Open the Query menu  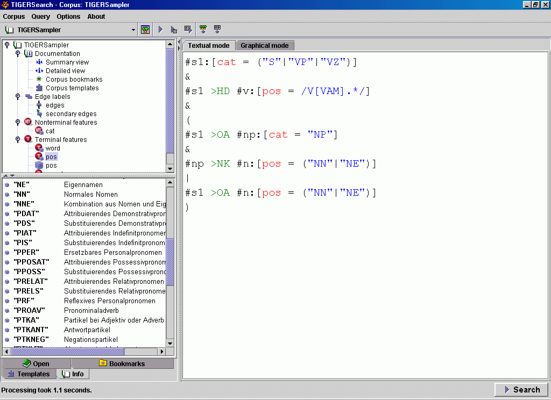41,17
